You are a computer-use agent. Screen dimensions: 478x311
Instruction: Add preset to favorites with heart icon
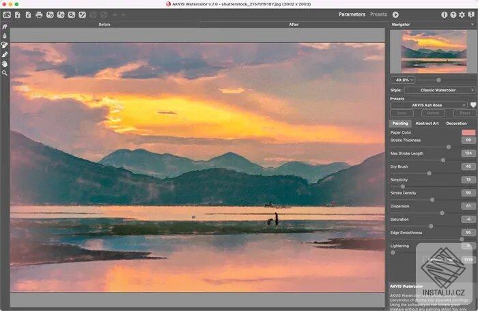tap(473, 105)
